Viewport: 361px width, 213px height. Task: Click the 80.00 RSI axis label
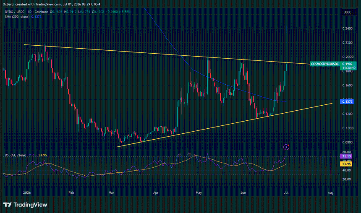[x=346, y=152]
